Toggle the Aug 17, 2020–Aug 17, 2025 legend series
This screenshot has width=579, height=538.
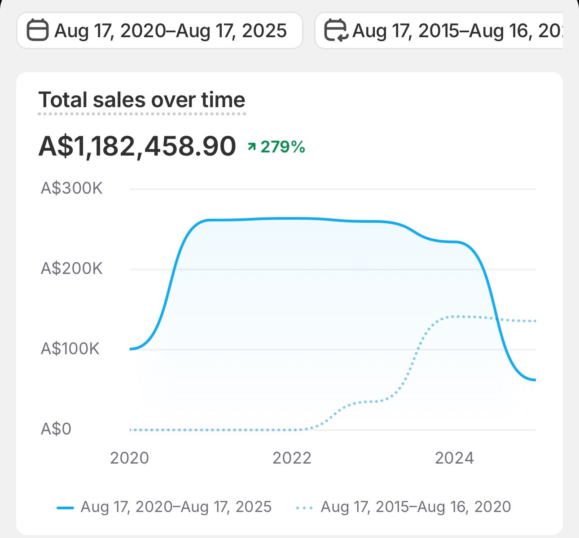[176, 507]
